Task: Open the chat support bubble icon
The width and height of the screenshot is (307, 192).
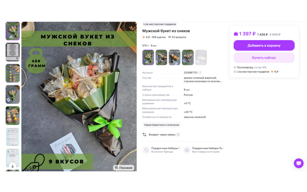Action: 299,163
